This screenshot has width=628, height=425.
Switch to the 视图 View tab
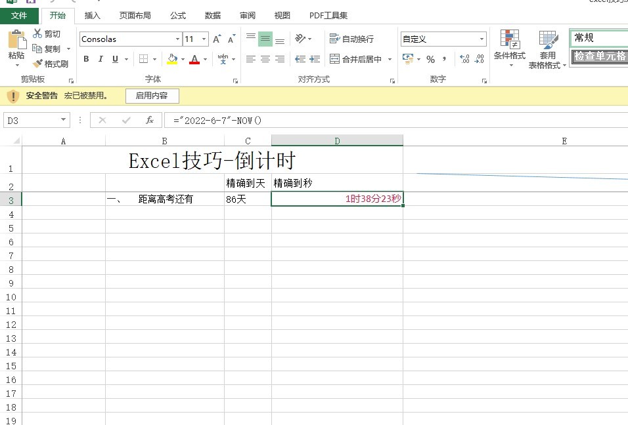click(x=282, y=15)
